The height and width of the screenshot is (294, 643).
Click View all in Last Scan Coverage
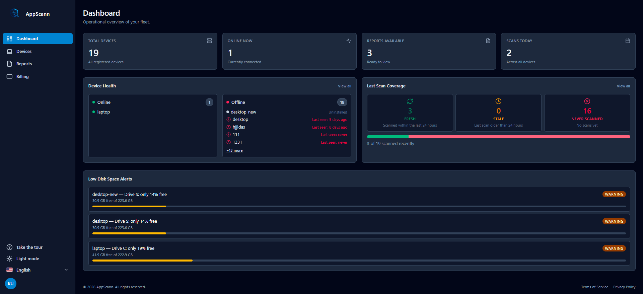[623, 86]
